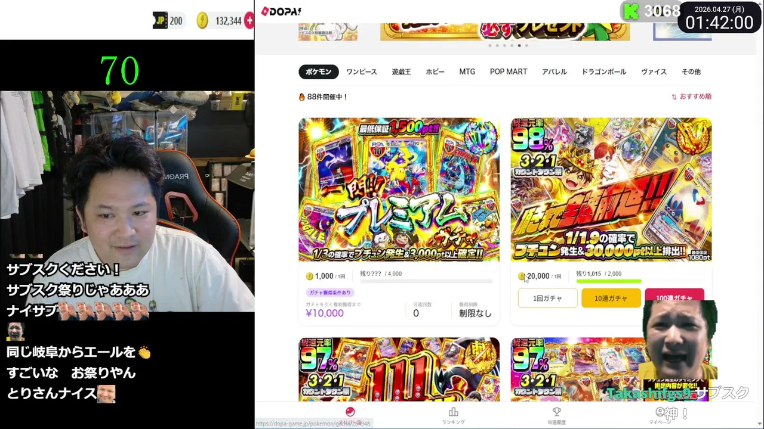Click the 01:42:00 clock in the overlay

coord(719,23)
